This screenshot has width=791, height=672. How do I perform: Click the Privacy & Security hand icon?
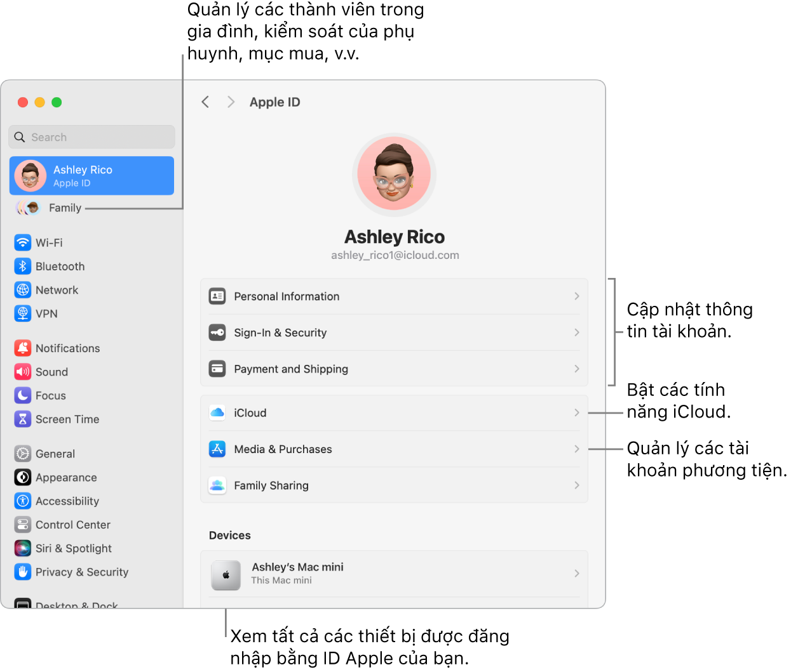(22, 572)
